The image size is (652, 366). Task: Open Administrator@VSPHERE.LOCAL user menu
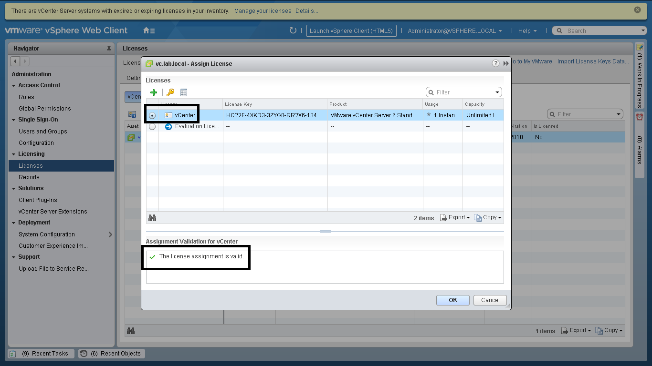tap(454, 30)
